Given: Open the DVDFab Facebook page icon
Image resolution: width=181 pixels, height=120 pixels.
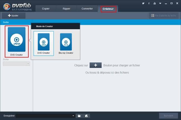Looking at the screenshot, I should coord(149,3).
